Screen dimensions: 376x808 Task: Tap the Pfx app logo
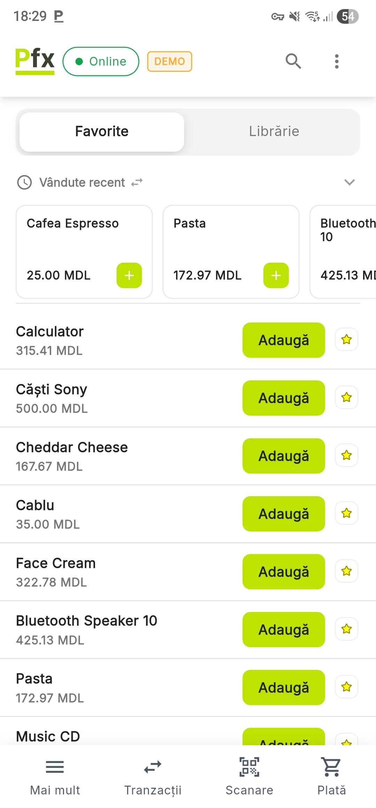coord(35,61)
